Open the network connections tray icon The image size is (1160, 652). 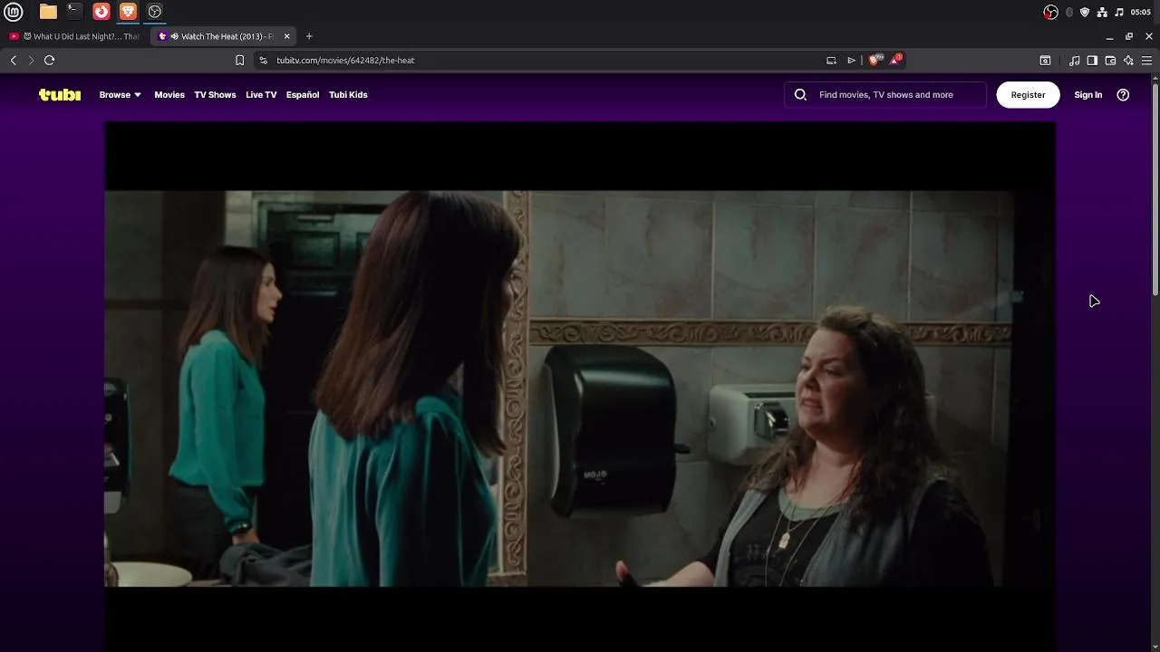pos(1102,12)
